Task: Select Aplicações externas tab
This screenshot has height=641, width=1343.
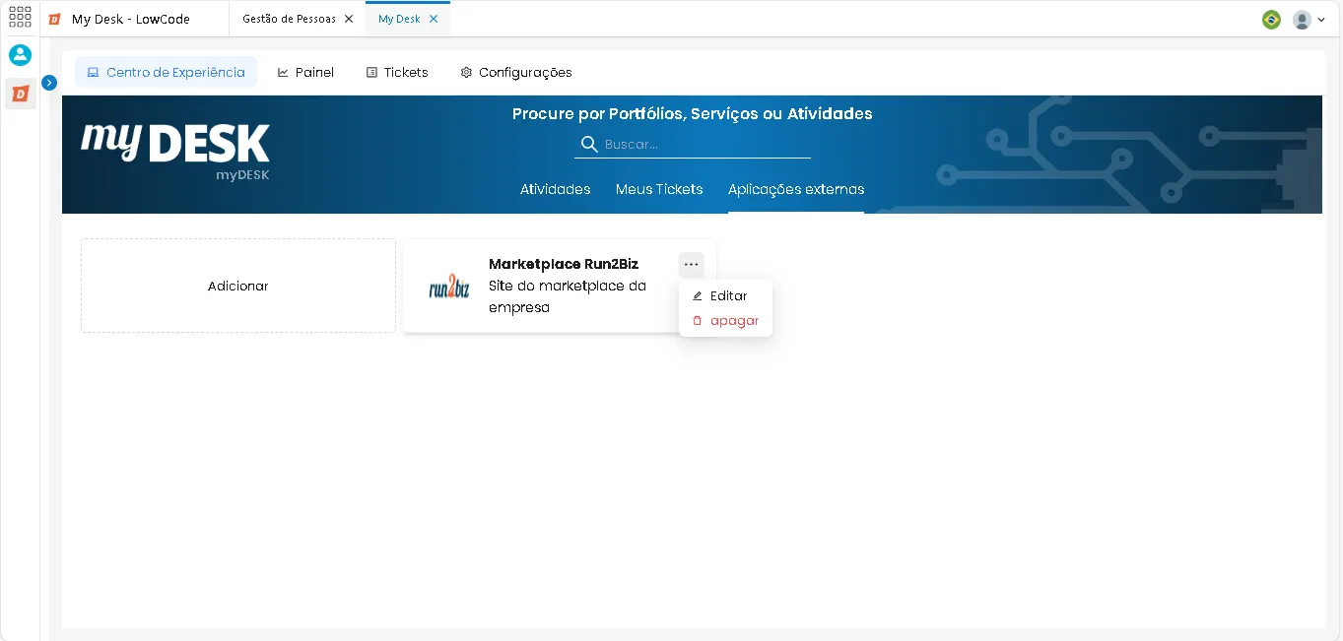Action: 796,189
